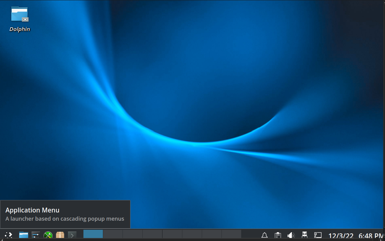This screenshot has height=241, width=385.
Task: Open the cardboard box package icon
Action: pos(60,235)
